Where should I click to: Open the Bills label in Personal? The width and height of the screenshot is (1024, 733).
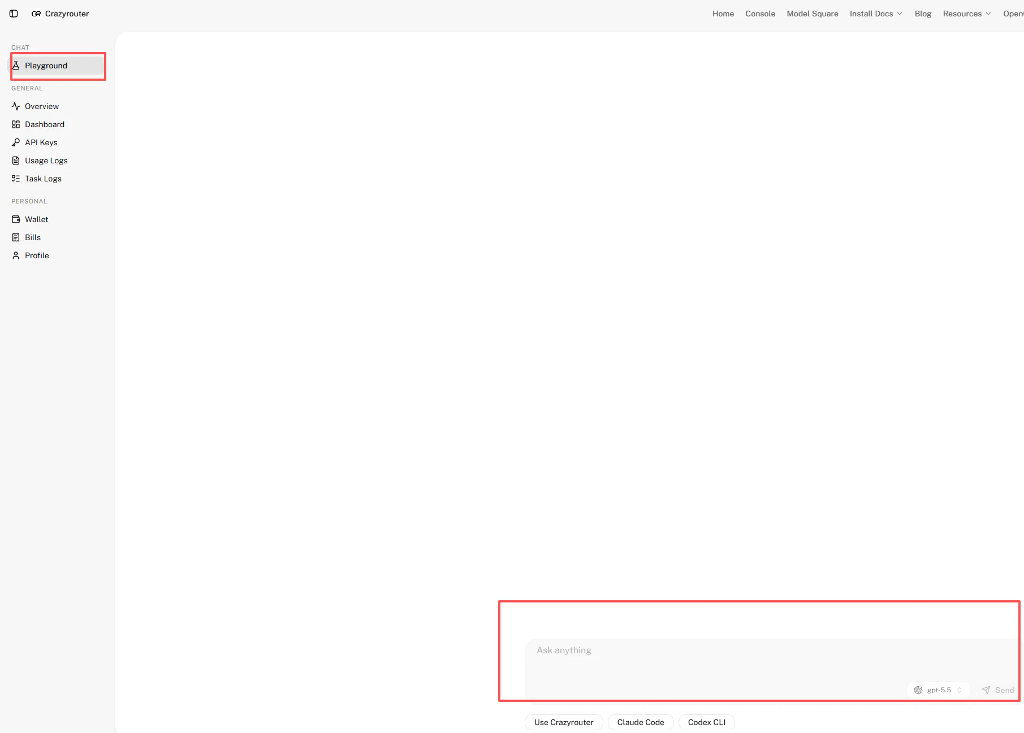pyautogui.click(x=33, y=237)
